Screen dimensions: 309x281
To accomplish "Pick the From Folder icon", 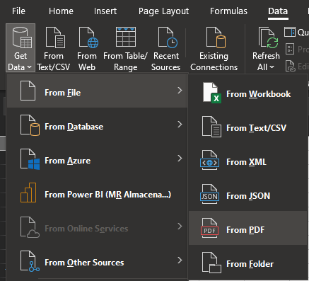I will coord(211,263).
